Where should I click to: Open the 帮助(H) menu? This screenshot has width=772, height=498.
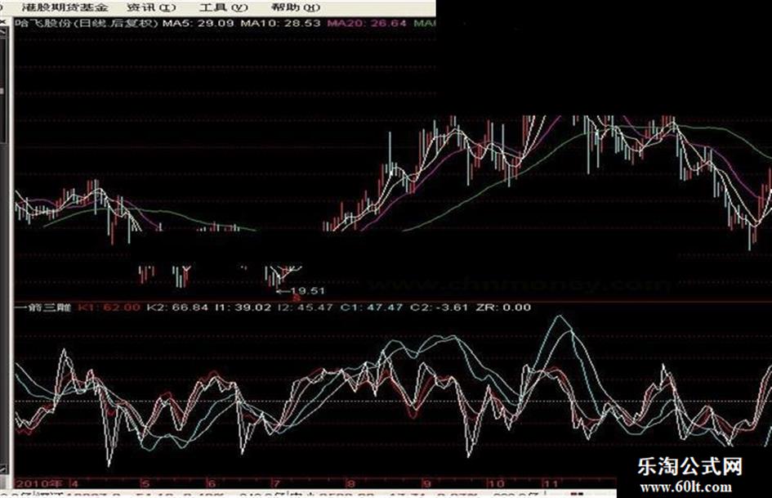point(296,7)
